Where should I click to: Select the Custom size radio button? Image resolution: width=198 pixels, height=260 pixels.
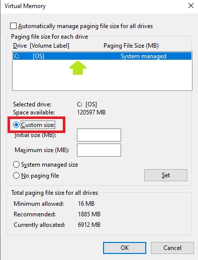[x=16, y=125]
